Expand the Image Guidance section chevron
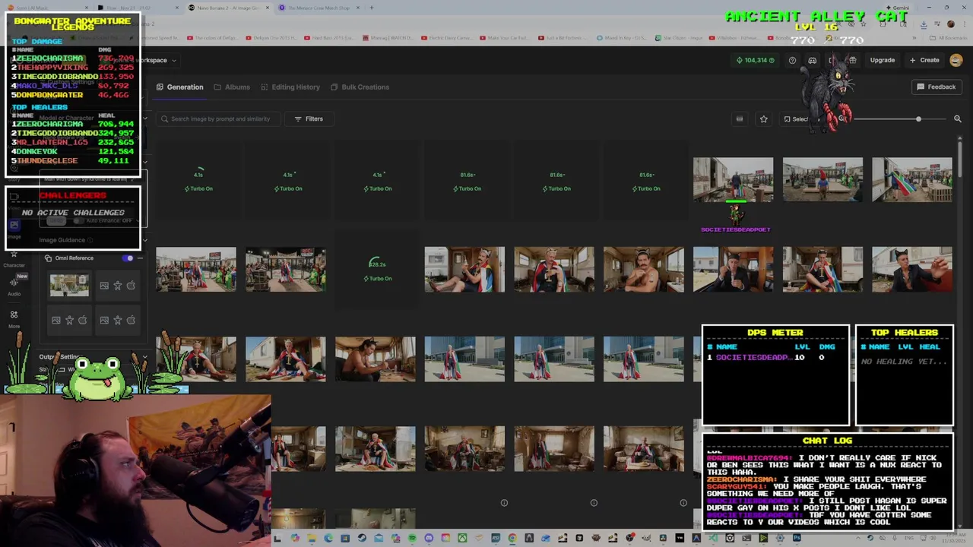The width and height of the screenshot is (973, 547). 144,240
